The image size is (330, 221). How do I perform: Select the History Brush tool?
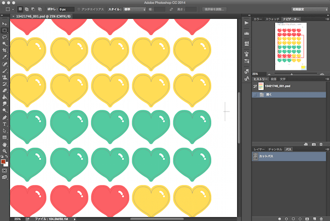coord(5,84)
